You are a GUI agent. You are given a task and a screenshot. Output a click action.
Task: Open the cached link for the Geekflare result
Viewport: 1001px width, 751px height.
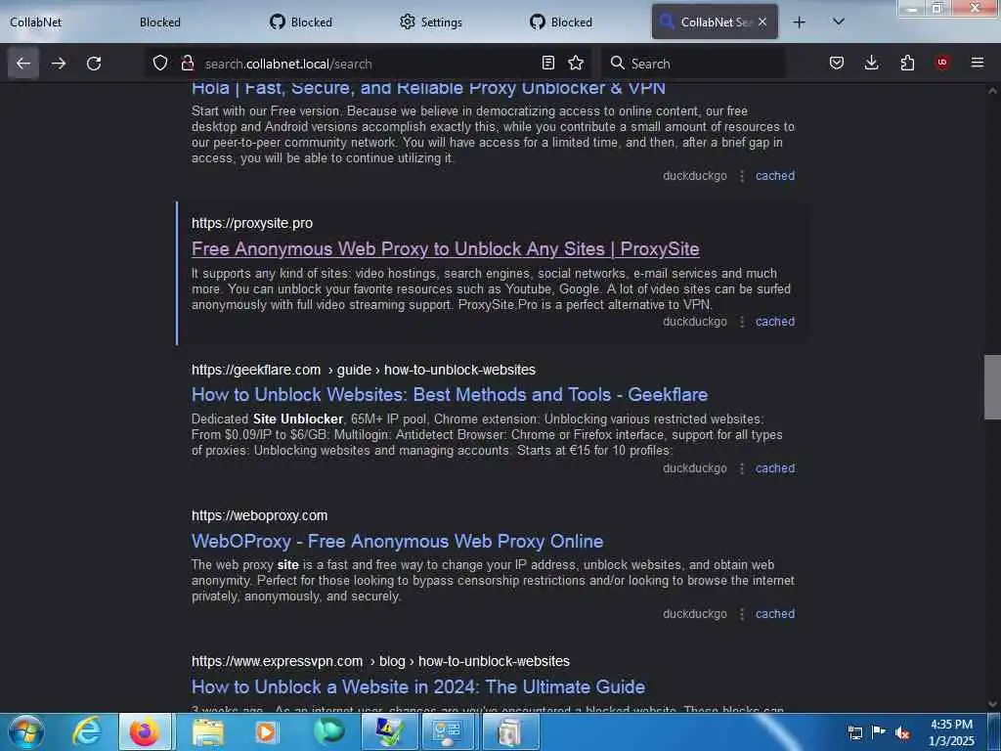(775, 468)
